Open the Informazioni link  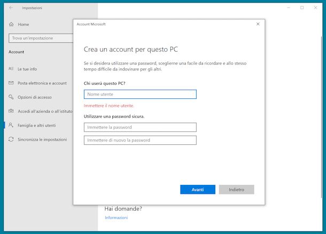(x=116, y=217)
